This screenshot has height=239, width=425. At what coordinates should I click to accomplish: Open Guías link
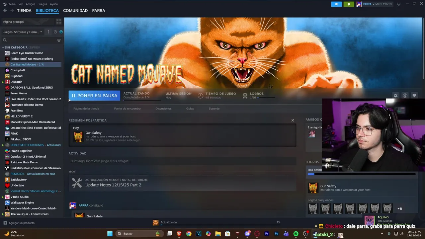pyautogui.click(x=190, y=109)
